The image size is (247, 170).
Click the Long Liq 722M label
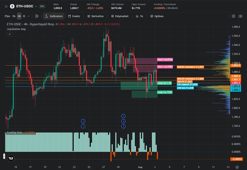click(x=165, y=92)
